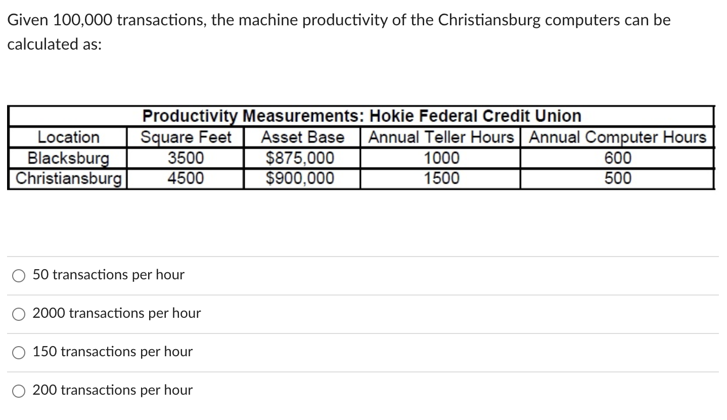Click the Location column header
The height and width of the screenshot is (420, 727).
[x=68, y=137]
